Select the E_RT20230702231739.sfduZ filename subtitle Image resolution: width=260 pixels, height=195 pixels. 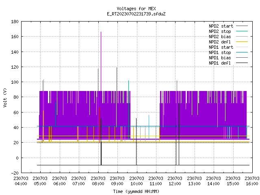tap(136, 14)
